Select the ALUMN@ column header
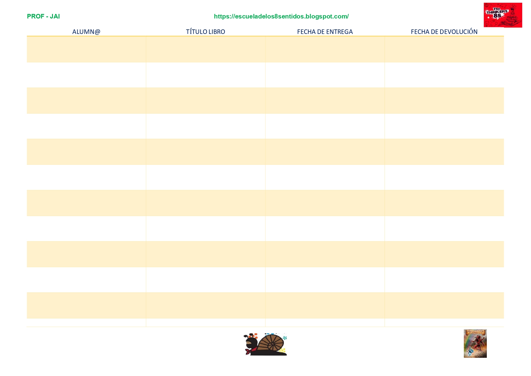 pyautogui.click(x=86, y=32)
